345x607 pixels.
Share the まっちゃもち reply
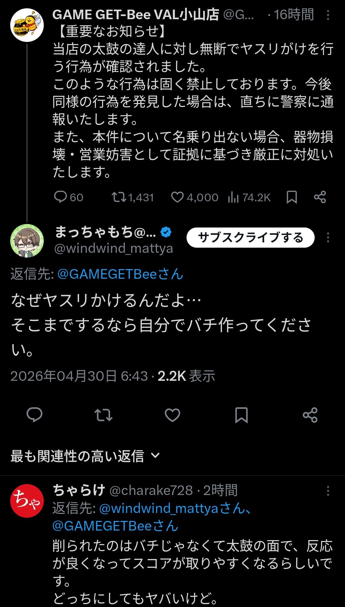point(310,415)
